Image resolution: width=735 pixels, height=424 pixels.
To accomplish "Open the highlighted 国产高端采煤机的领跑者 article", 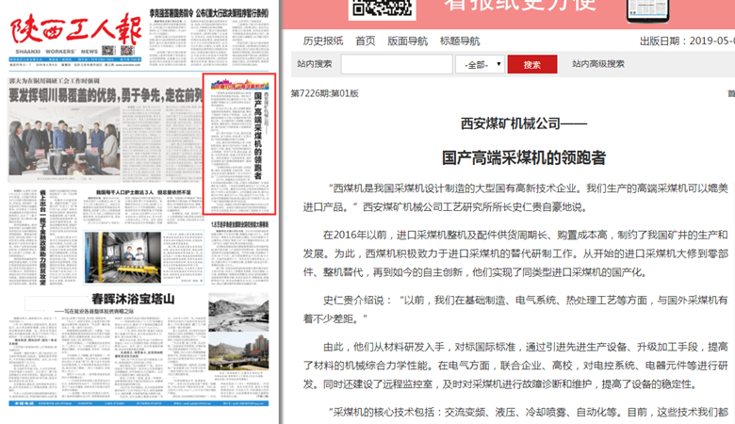I will click(x=239, y=144).
